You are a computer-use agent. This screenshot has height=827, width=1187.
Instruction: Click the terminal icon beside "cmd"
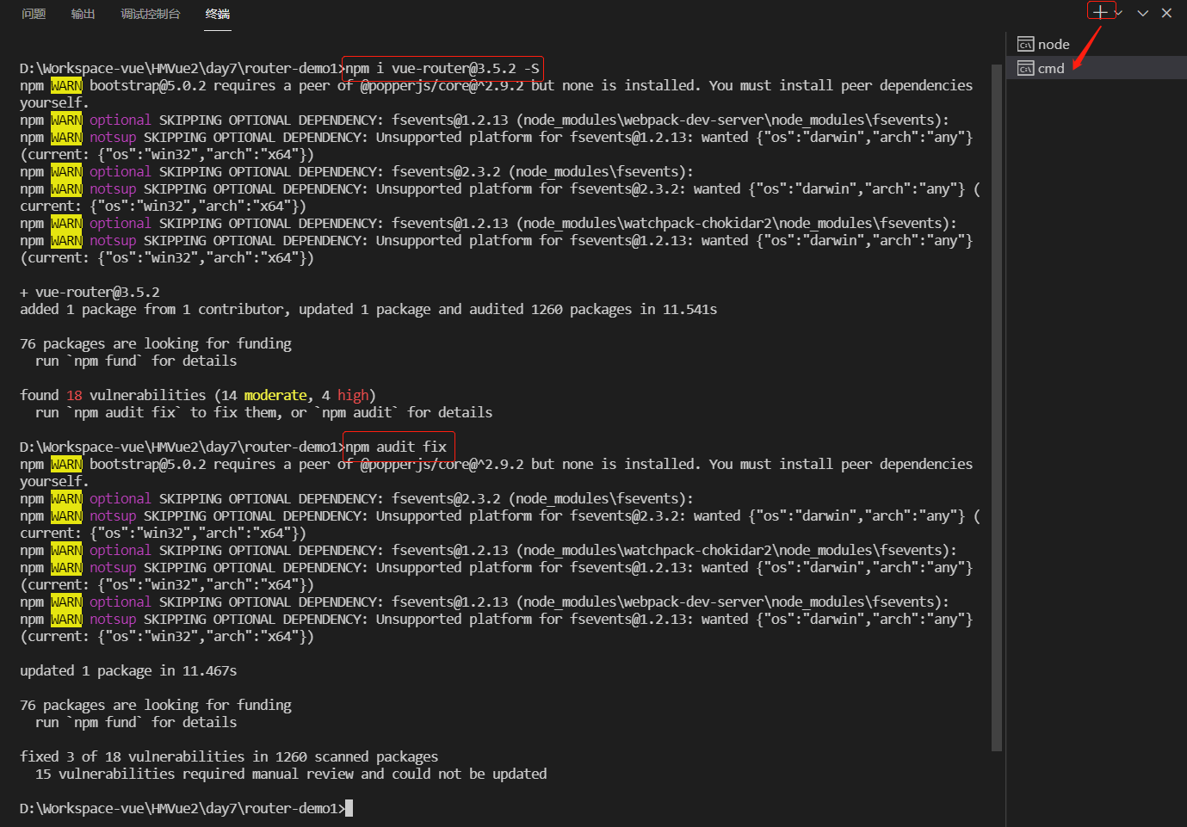1025,67
